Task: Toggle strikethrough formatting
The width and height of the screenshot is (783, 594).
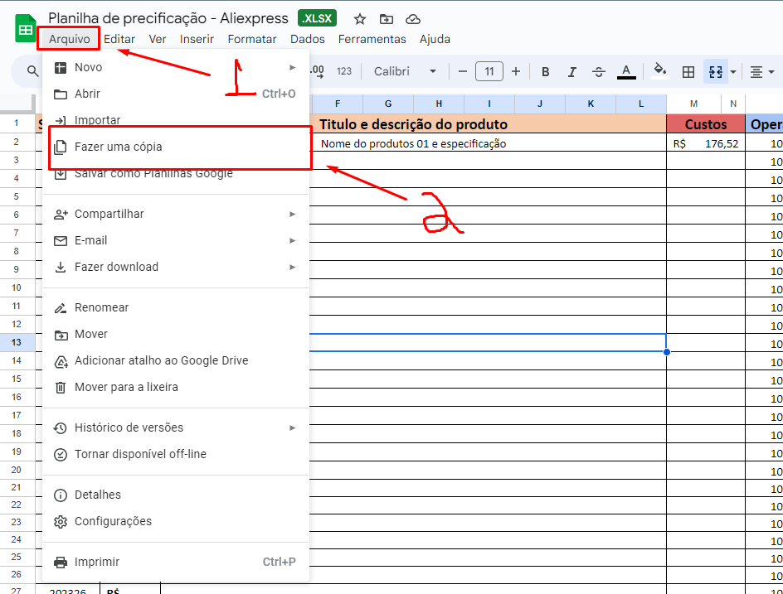Action: 599,72
